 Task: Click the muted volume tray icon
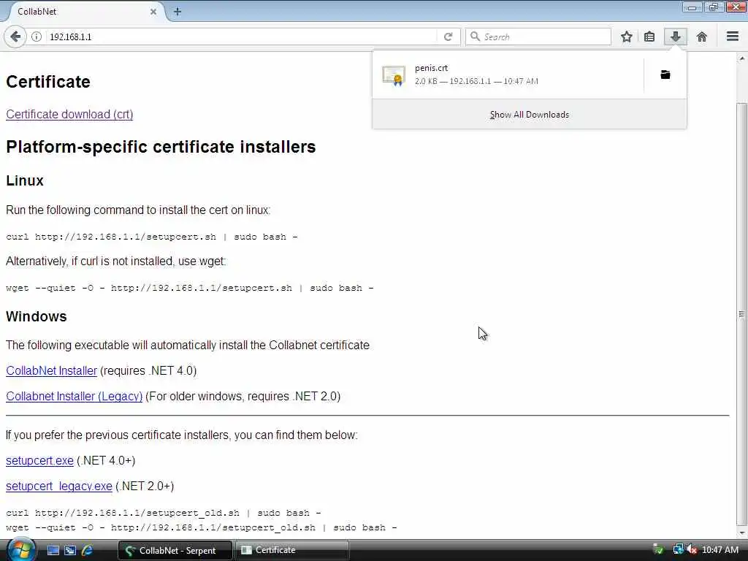pos(692,549)
